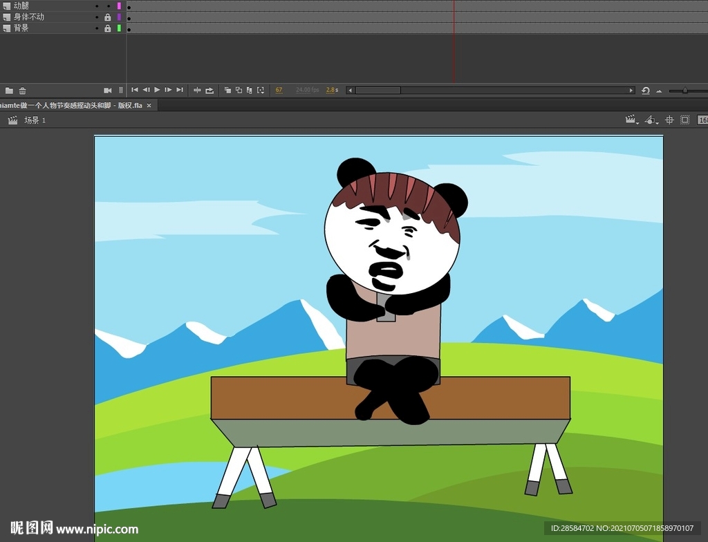Go to last frame button

tap(180, 90)
